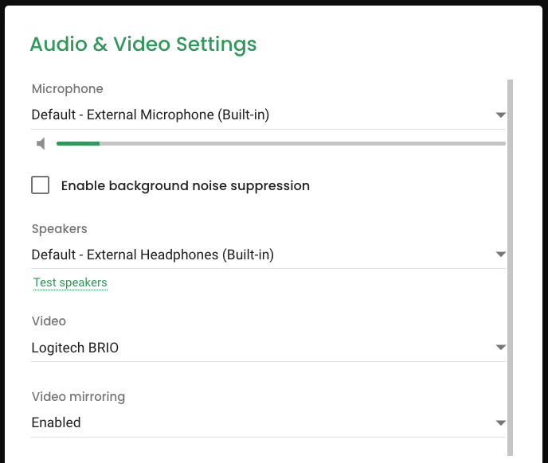Open the Enabled video mirroring selector
This screenshot has height=463, width=548.
coord(268,423)
